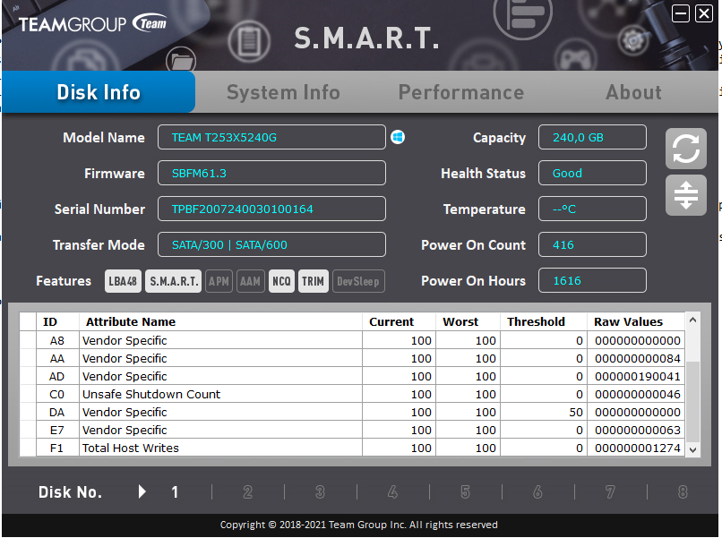Click the Temperature field
This screenshot has width=722, height=538.
pos(593,209)
